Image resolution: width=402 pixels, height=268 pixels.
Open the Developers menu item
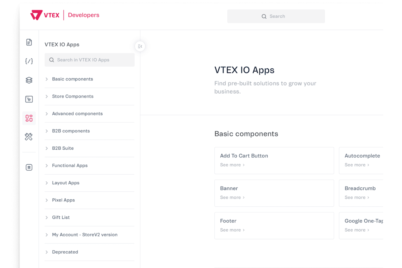pos(83,15)
